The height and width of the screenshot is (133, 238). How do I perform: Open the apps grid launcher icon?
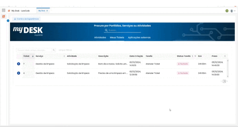(x=3, y=10)
